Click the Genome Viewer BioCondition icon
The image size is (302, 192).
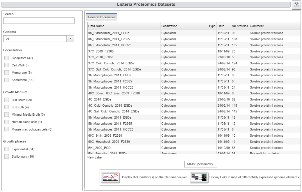[111, 177]
